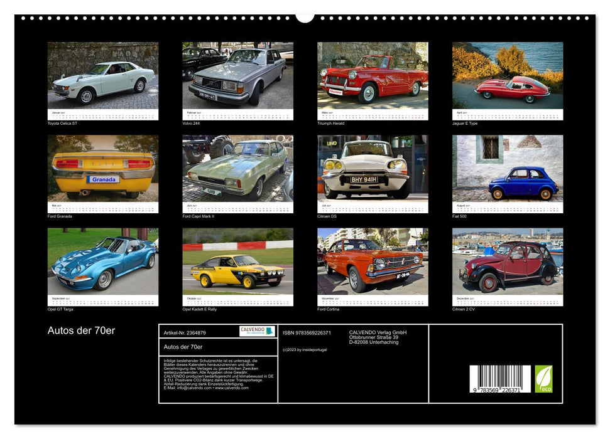Screen dimensions: 610x439
Task: Click 'Artikel-Nr. 2364879' text
Action: [185, 333]
